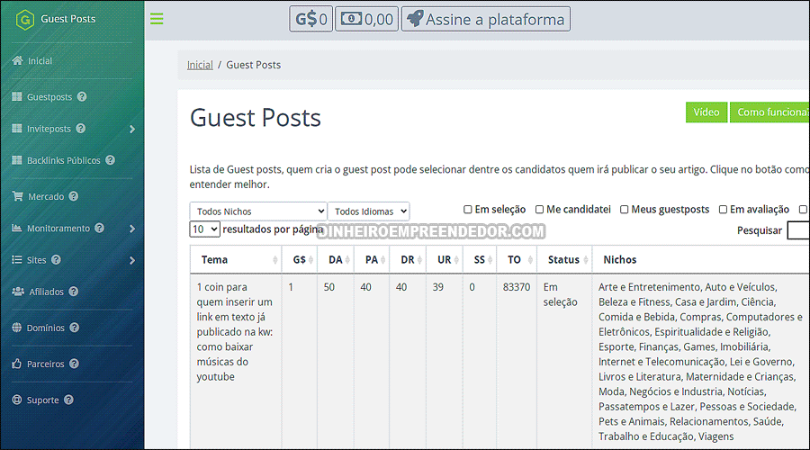Open the help question mark next to Inviteposts
Image resolution: width=810 pixels, height=450 pixels.
click(81, 128)
